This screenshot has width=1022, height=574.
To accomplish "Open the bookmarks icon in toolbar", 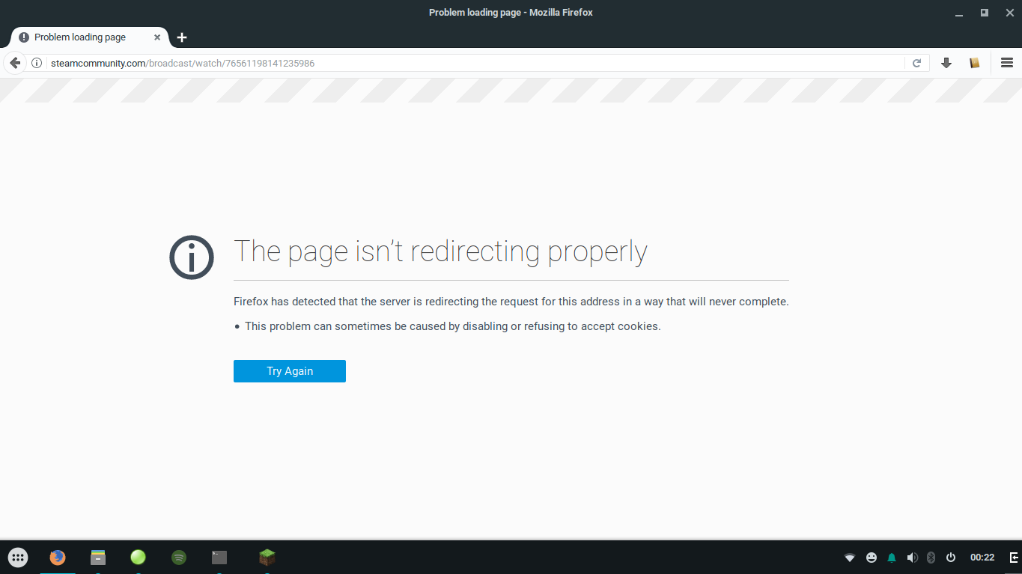I will click(x=974, y=64).
